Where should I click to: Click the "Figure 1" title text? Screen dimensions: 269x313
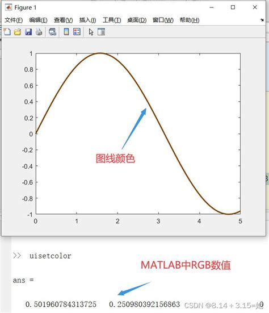click(x=26, y=7)
